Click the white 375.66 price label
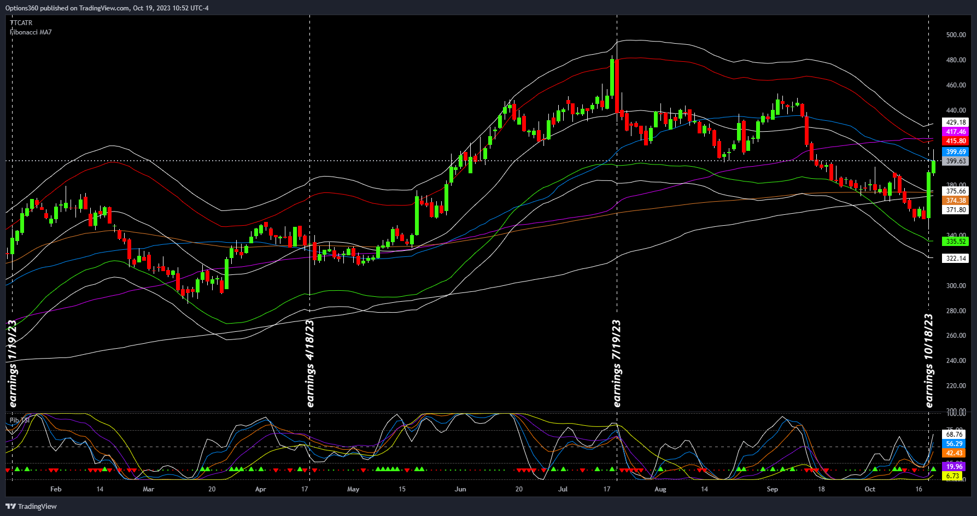This screenshot has height=516, width=977. pos(956,191)
